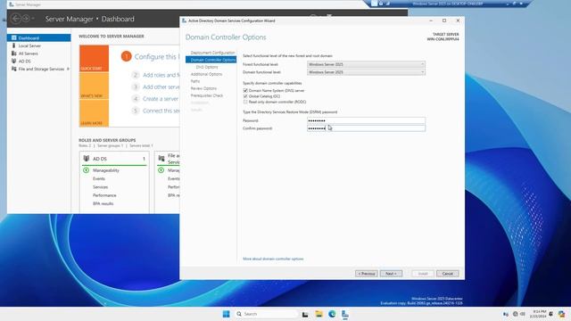
Task: Click the DSRM Password field
Action: (366, 120)
